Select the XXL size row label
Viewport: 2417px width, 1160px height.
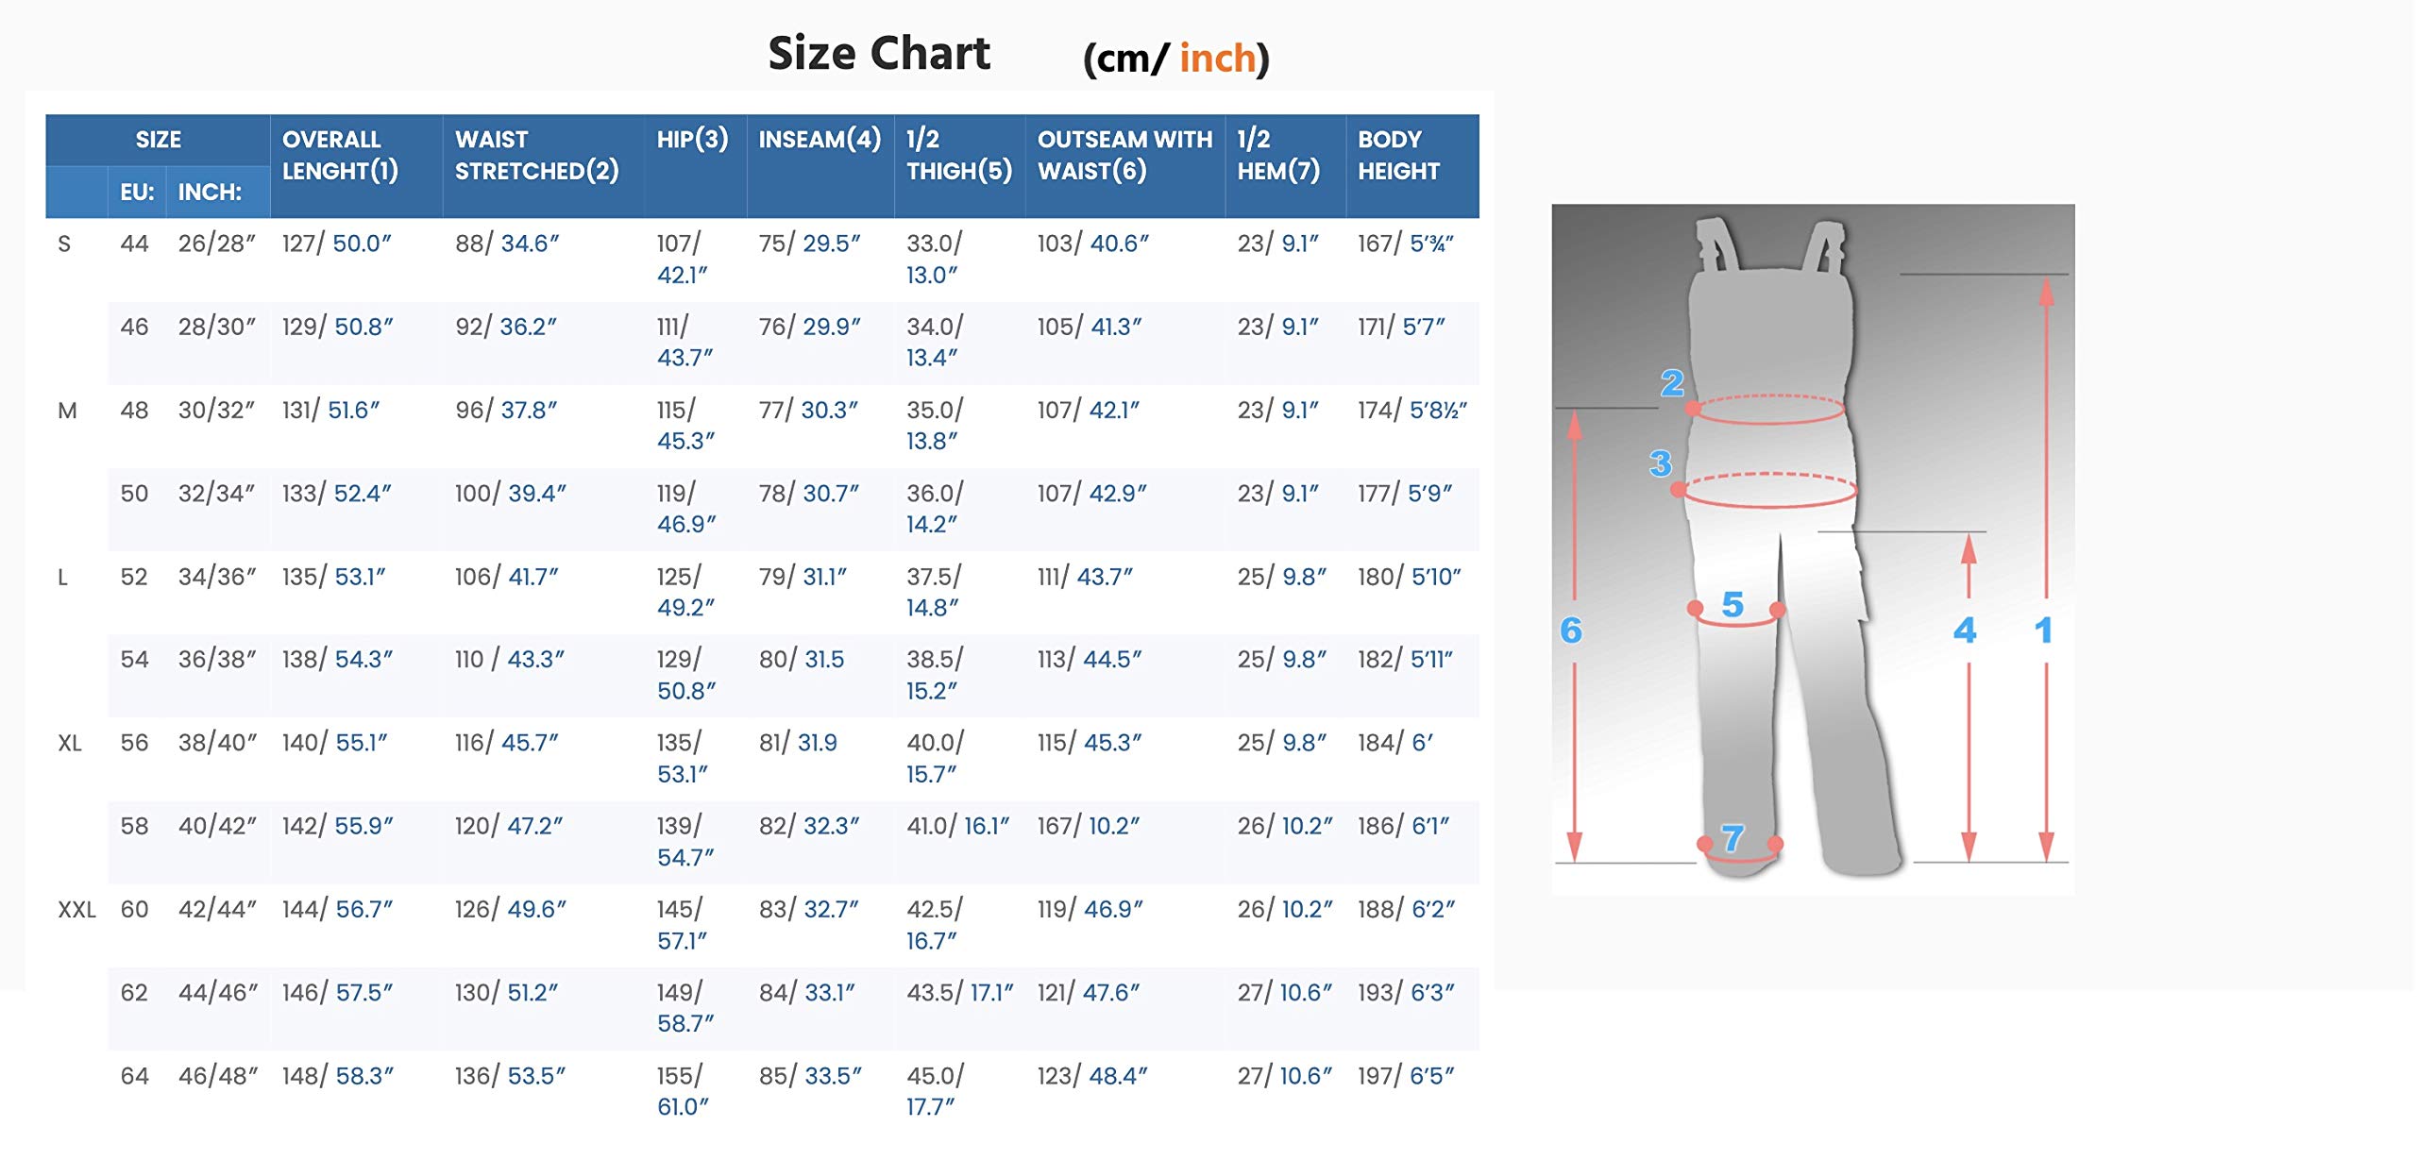(x=76, y=910)
